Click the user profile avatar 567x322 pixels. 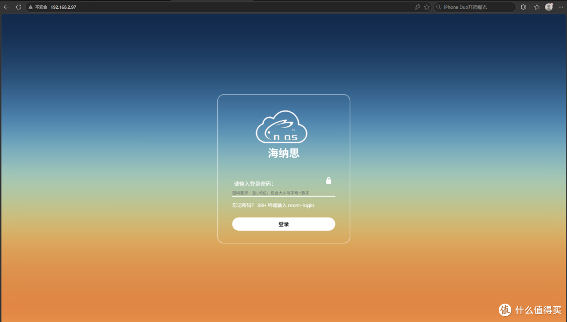(x=549, y=7)
